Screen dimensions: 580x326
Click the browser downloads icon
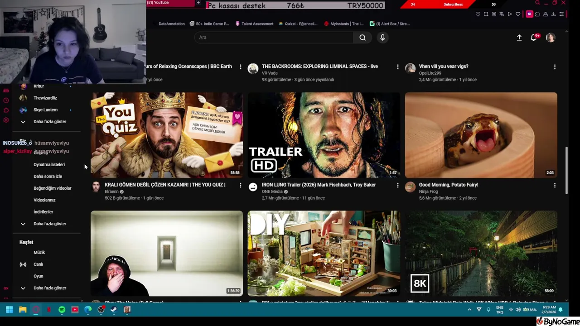coord(553,14)
